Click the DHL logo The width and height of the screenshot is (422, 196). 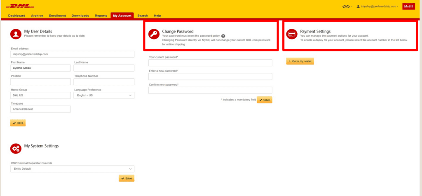click(x=21, y=7)
